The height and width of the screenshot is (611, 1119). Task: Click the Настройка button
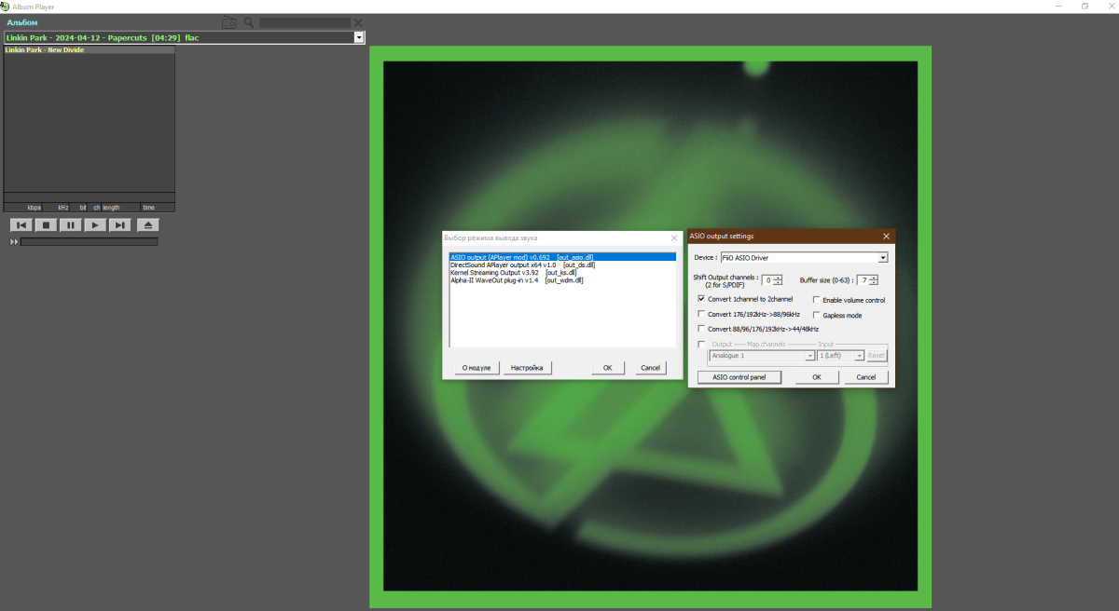pyautogui.click(x=526, y=368)
